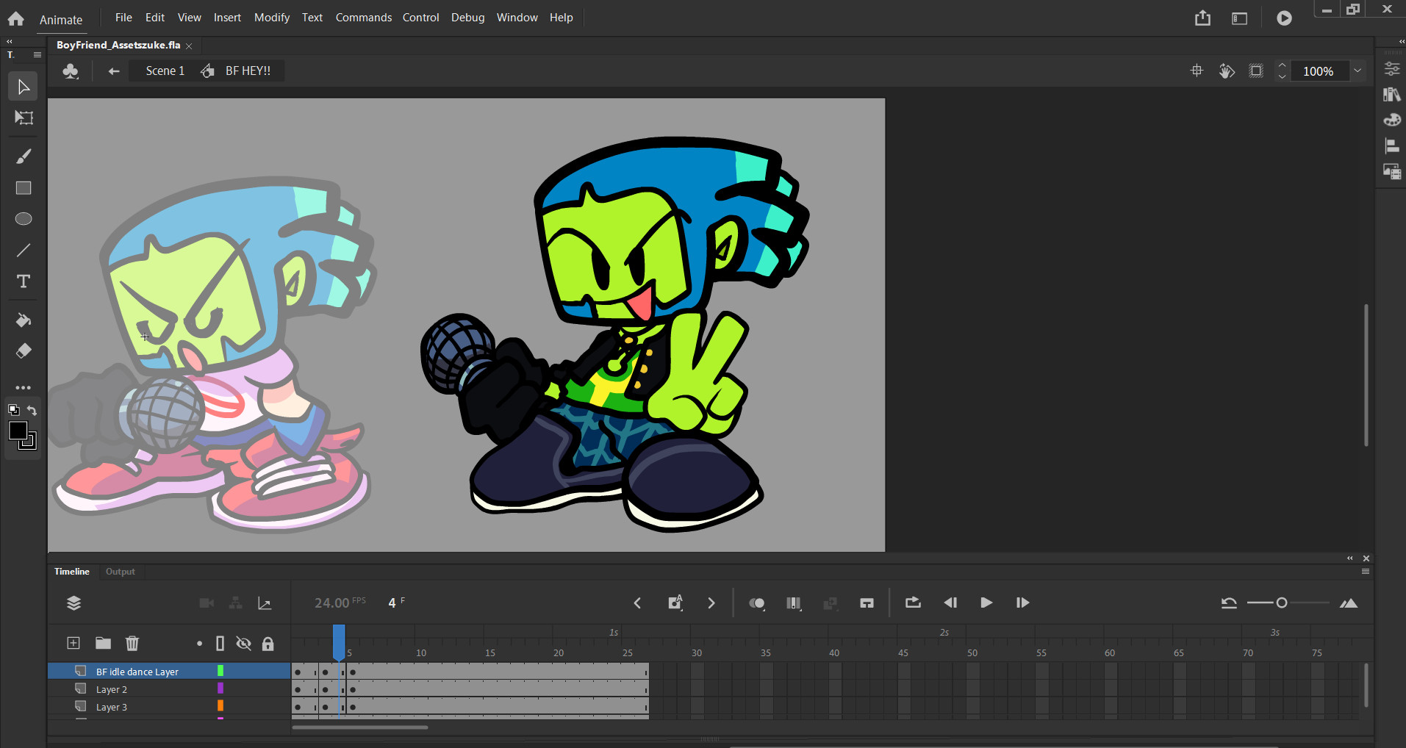The height and width of the screenshot is (748, 1406).
Task: Go back one level with back arrow
Action: click(x=113, y=71)
